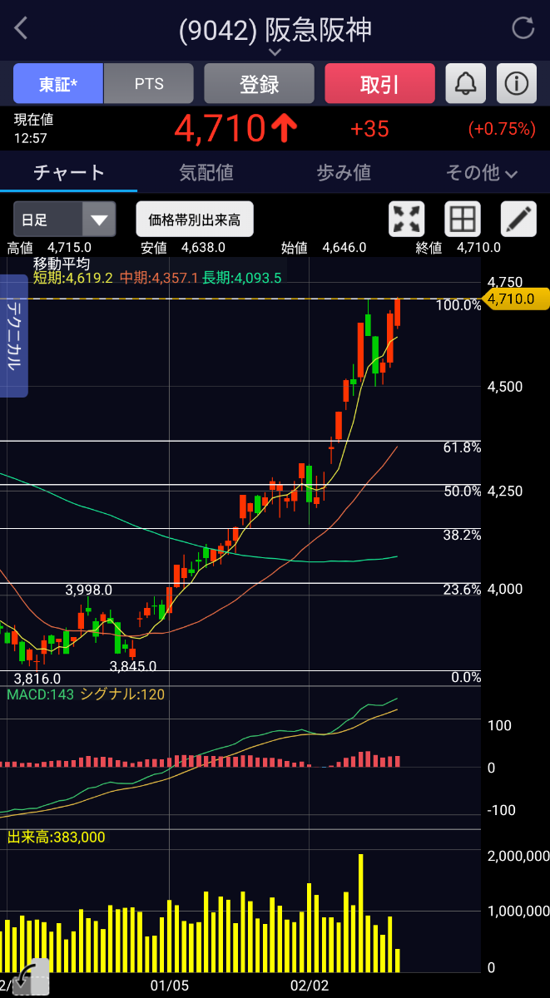Screen dimensions: 550x998
Task: Toggle 価格帯別出来高 volume-by-price display
Action: pyautogui.click(x=195, y=220)
